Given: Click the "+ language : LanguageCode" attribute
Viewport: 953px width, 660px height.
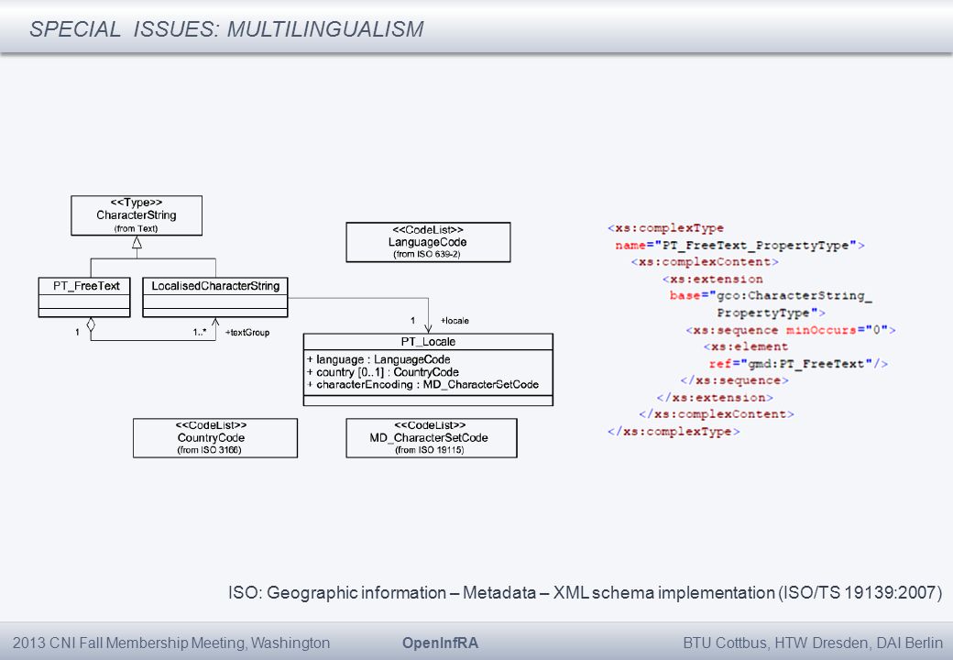Looking at the screenshot, I should (x=378, y=359).
